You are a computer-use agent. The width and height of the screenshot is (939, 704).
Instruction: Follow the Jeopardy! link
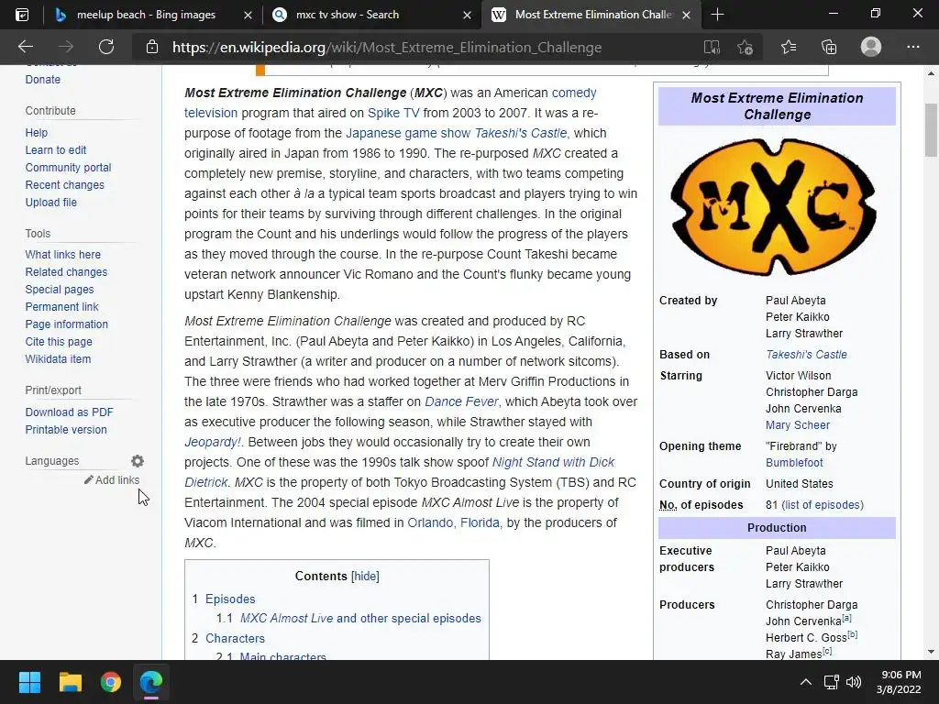[x=213, y=442]
